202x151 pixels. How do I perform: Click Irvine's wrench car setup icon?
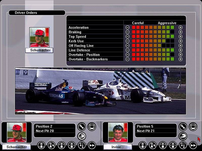click(183, 127)
